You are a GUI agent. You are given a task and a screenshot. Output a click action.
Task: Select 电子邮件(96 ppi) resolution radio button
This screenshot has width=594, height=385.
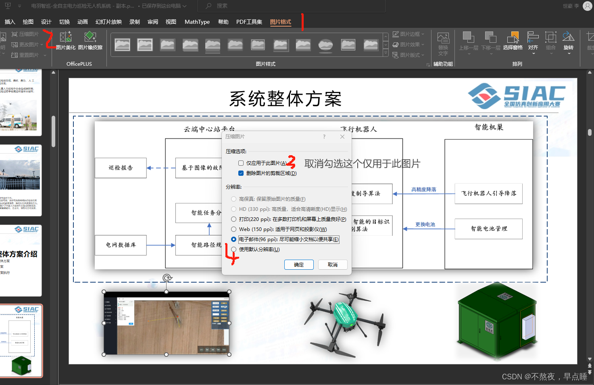[x=233, y=239]
